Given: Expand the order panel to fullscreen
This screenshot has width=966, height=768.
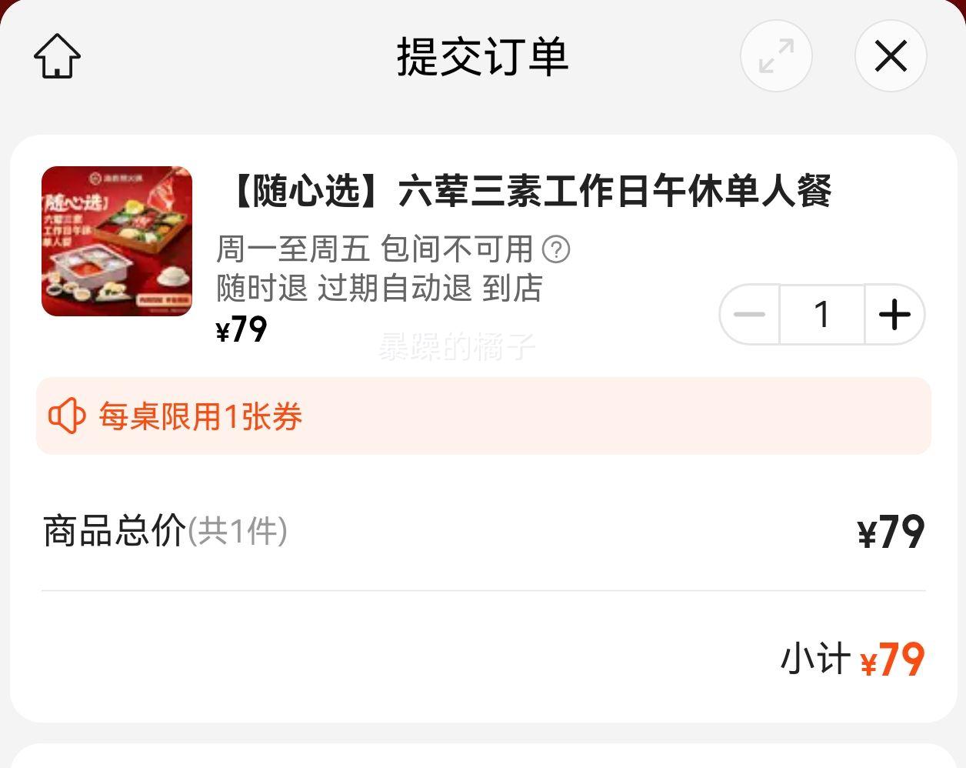Looking at the screenshot, I should [x=776, y=56].
